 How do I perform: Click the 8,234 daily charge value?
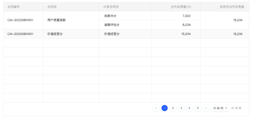pyautogui.click(x=186, y=25)
